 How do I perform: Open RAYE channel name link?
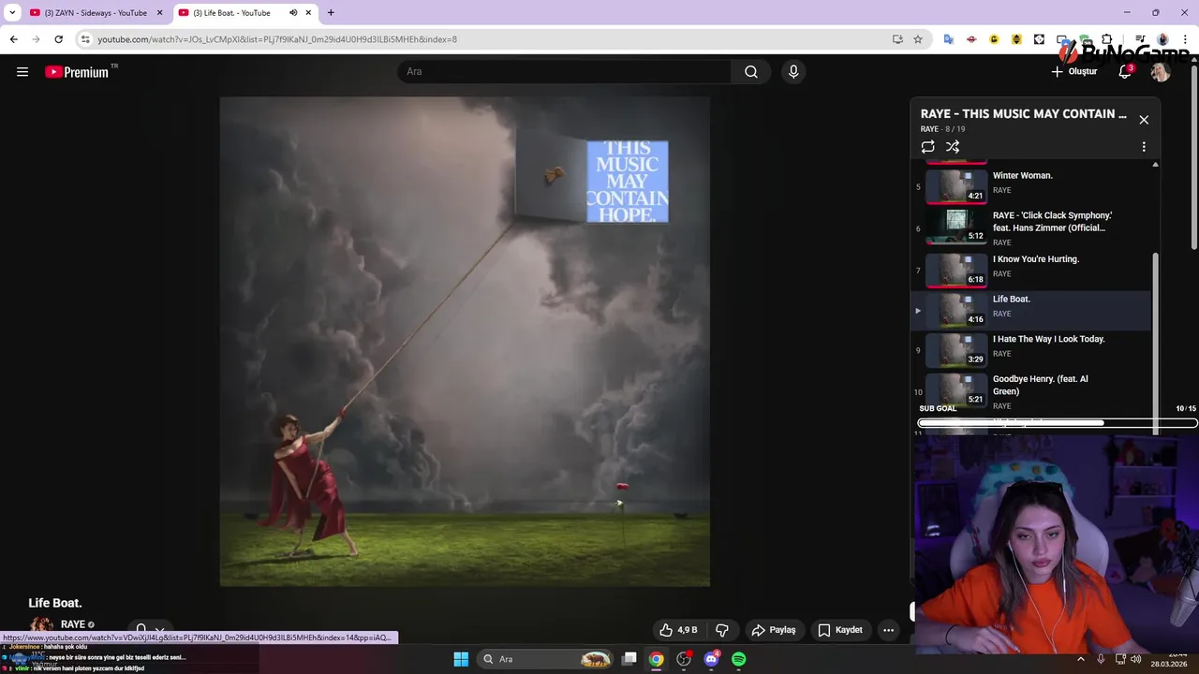point(73,624)
